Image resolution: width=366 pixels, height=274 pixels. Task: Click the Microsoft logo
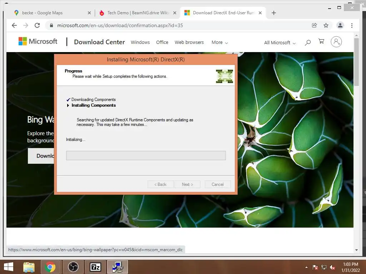tap(38, 41)
